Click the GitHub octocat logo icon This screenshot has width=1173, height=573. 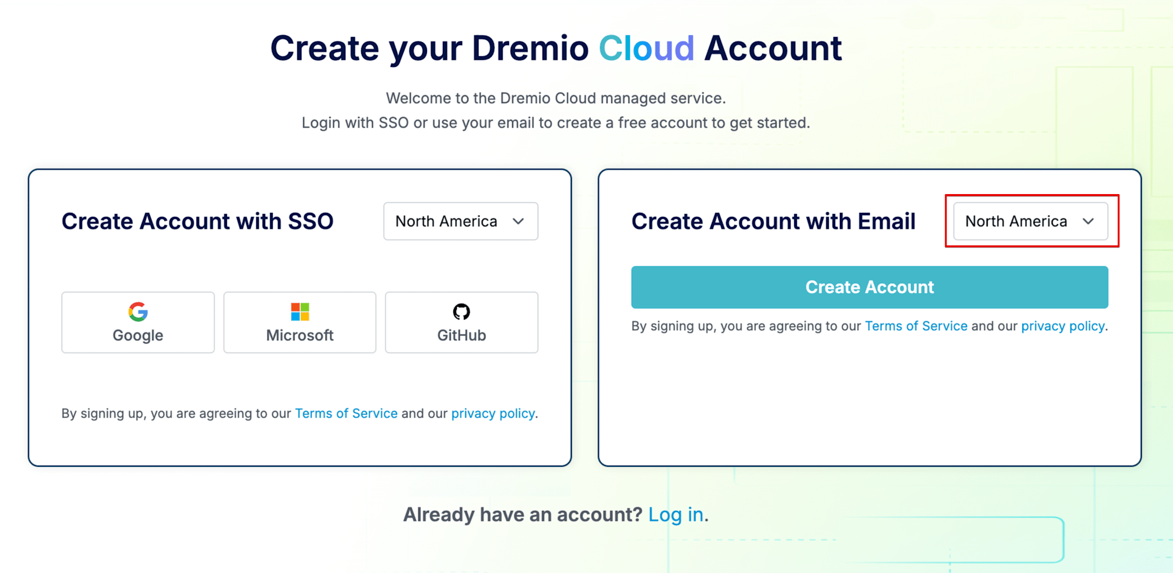(462, 311)
